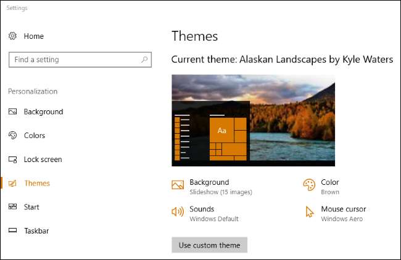This screenshot has height=260, width=401.
Task: Open Start personalization page
Action: (x=31, y=207)
